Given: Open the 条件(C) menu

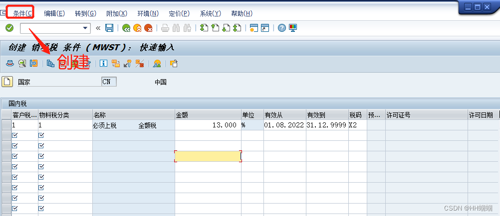Looking at the screenshot, I should click(22, 13).
